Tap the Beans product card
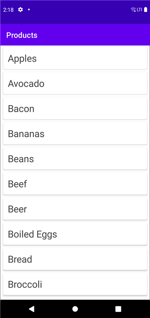The height and width of the screenshot is (318, 150). pos(75,159)
